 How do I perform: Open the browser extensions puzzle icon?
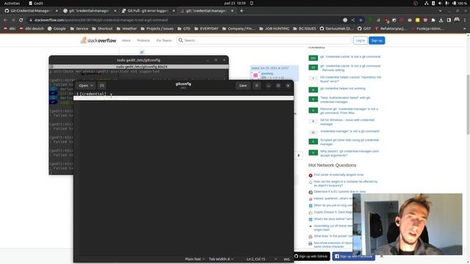pos(433,20)
